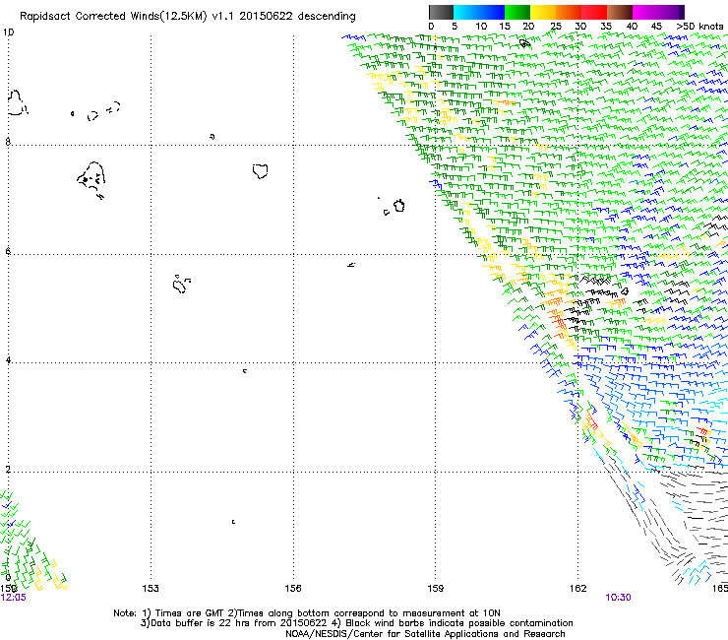728x640 pixels.
Task: Click the yellow 20-25 knots legend segment
Action: (543, 12)
